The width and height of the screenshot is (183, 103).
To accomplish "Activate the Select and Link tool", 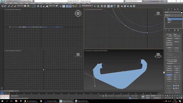I will click(9, 6).
